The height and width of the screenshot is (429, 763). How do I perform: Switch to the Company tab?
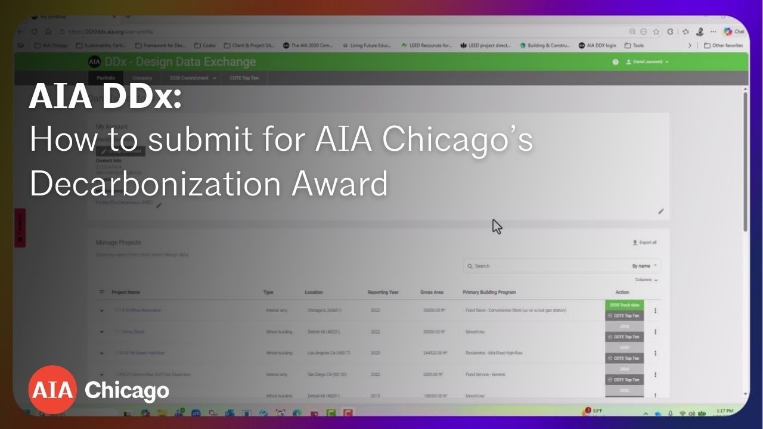pos(142,78)
